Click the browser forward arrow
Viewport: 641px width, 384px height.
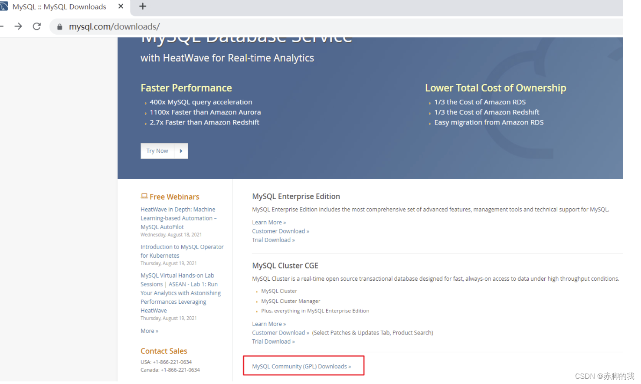pos(18,26)
